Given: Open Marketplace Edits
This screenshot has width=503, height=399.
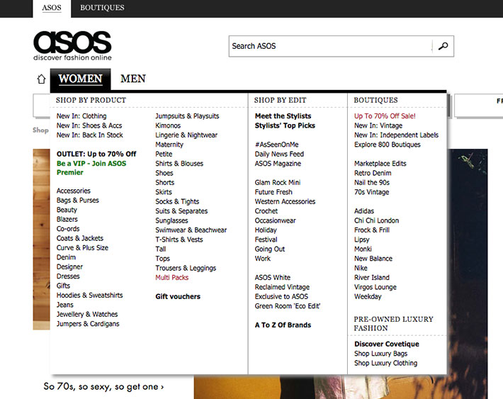Looking at the screenshot, I should pyautogui.click(x=380, y=164).
